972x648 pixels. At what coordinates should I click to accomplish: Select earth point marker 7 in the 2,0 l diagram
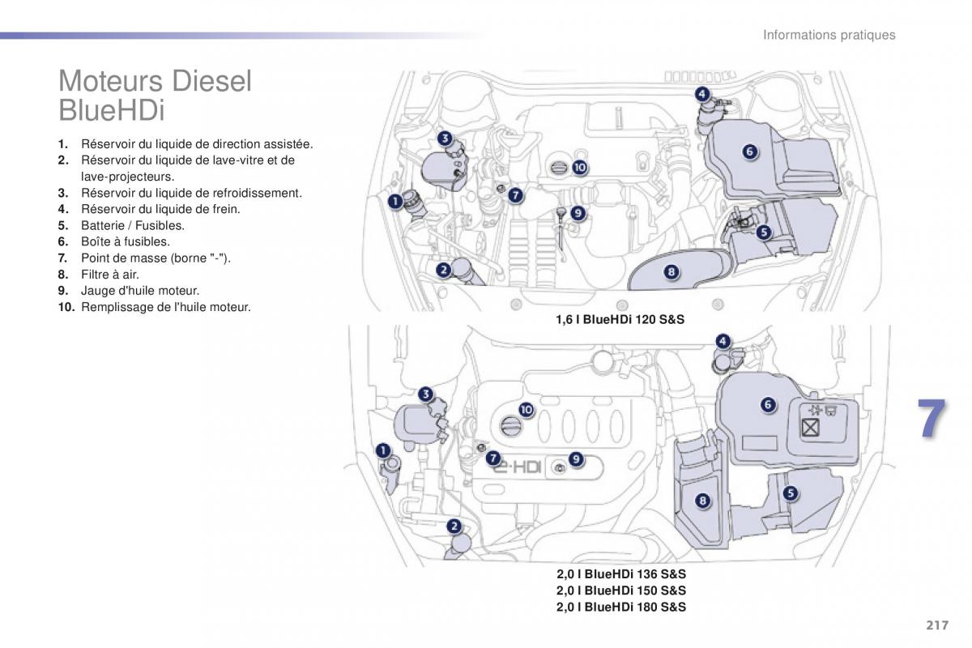[493, 458]
